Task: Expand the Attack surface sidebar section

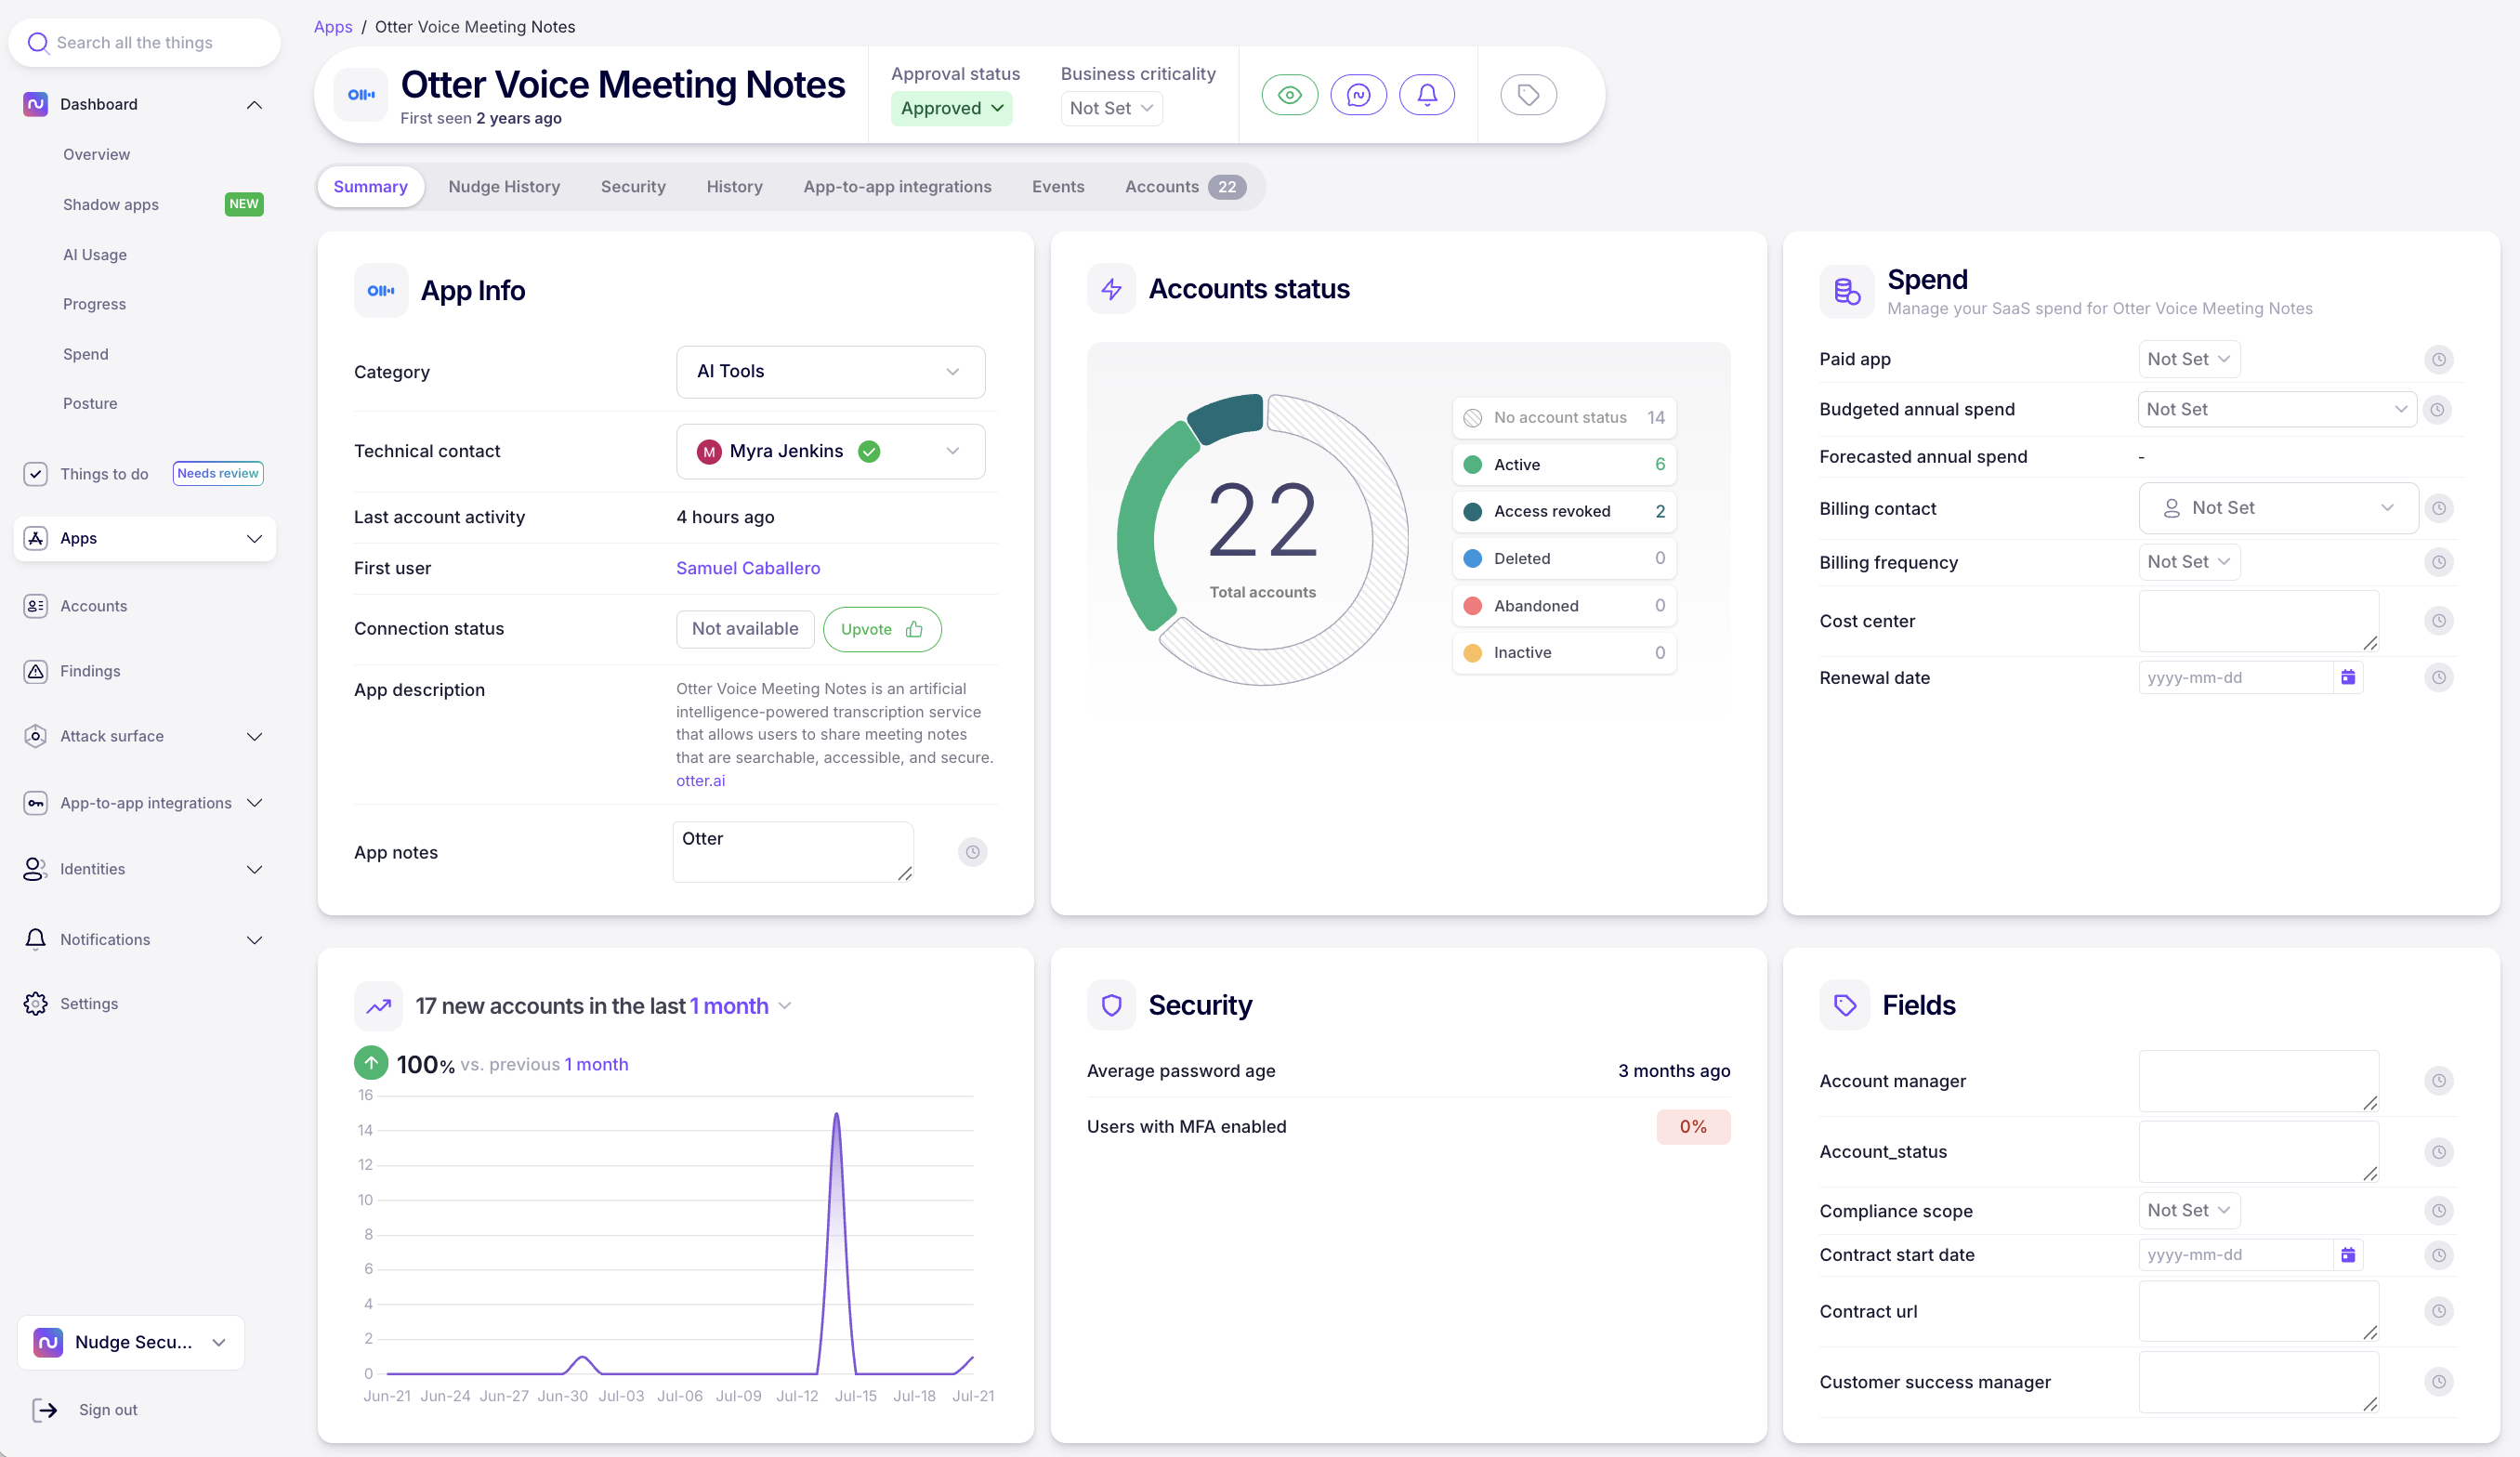Action: (254, 736)
